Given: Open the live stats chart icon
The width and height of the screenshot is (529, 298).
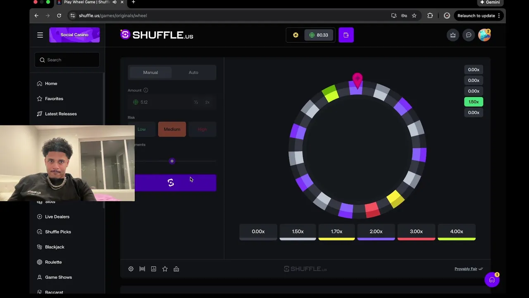Looking at the screenshot, I should pos(154,269).
